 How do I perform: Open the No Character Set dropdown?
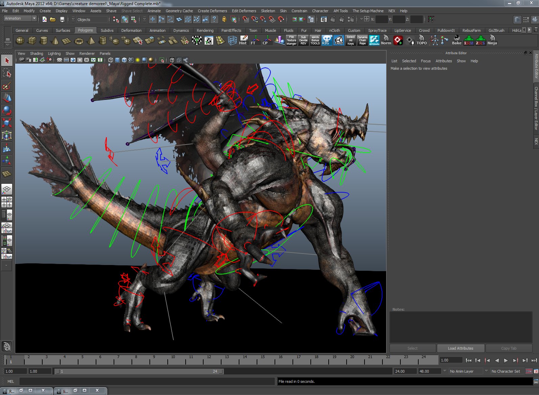pos(486,371)
